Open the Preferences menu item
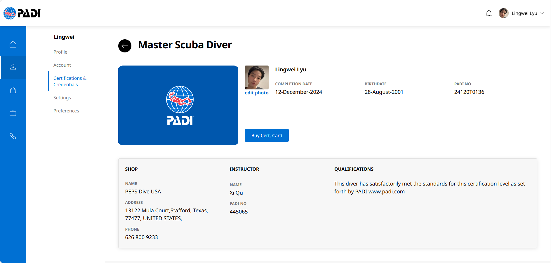The height and width of the screenshot is (263, 551). pyautogui.click(x=66, y=111)
